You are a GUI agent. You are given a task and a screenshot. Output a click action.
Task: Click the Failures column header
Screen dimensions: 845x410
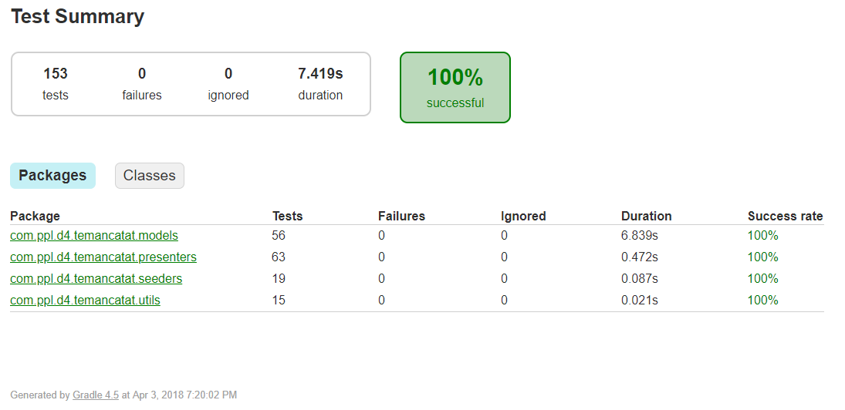pos(401,217)
